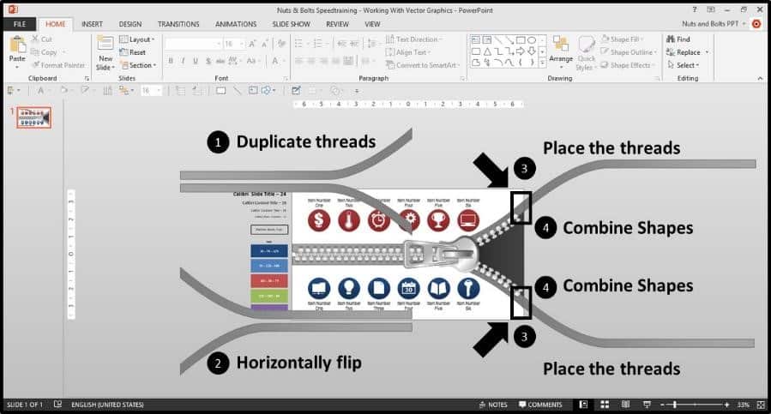The image size is (771, 414).
Task: Switch to Normal view icon
Action: pos(583,405)
